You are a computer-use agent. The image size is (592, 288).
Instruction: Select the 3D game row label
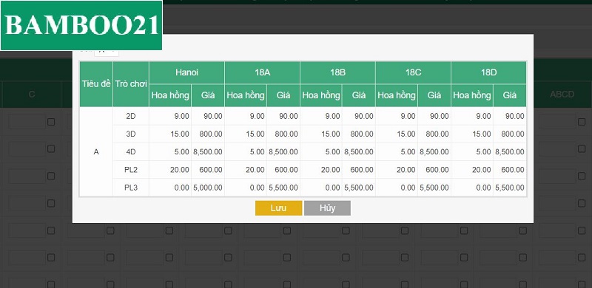pos(131,134)
